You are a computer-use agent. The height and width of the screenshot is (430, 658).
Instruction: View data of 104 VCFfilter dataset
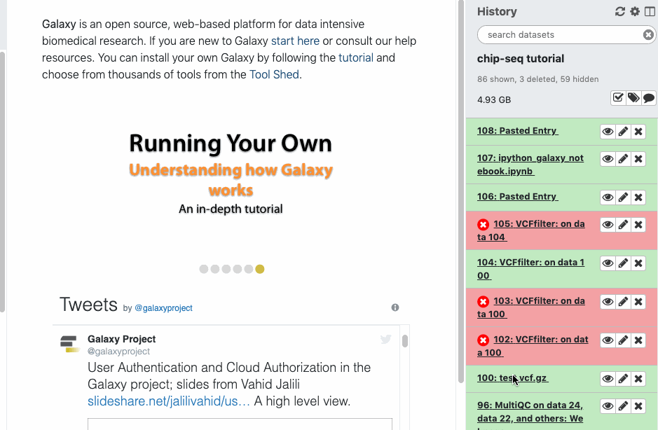pyautogui.click(x=608, y=263)
